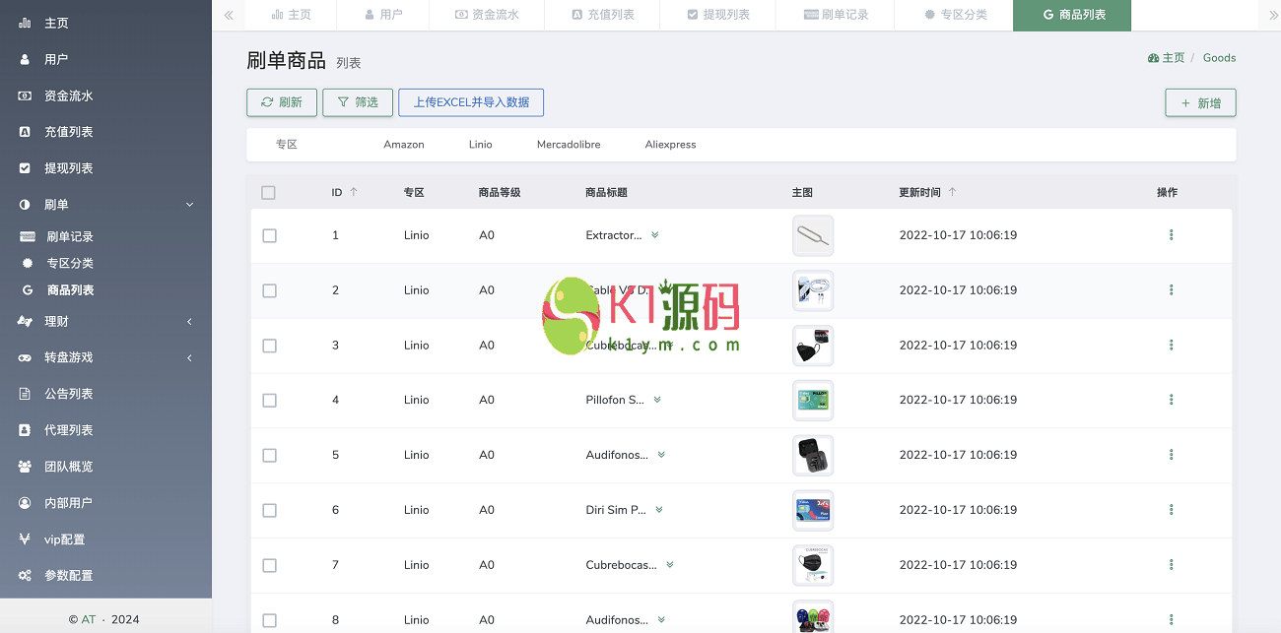Image resolution: width=1281 pixels, height=633 pixels.
Task: Toggle the select-all checkbox in table header
Action: coord(269,193)
